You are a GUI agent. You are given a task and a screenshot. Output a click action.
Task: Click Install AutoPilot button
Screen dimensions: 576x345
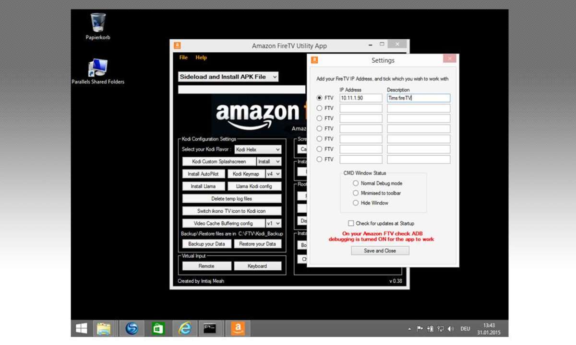(204, 174)
